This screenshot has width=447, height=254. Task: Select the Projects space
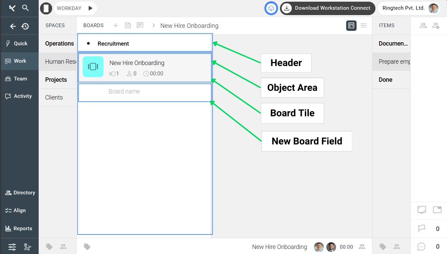(x=56, y=80)
